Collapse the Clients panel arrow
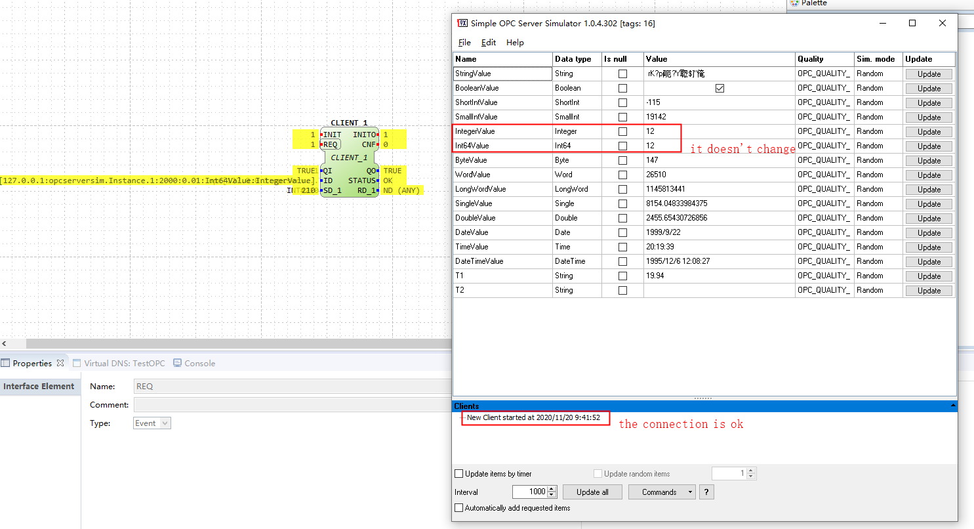Screen dimensions: 974x529 pyautogui.click(x=952, y=406)
